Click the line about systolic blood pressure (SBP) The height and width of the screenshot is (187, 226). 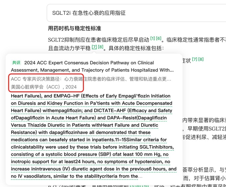(90, 154)
